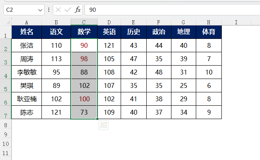The image size is (260, 160).
Task: Click the Insert Function fx icon
Action: pos(78,10)
